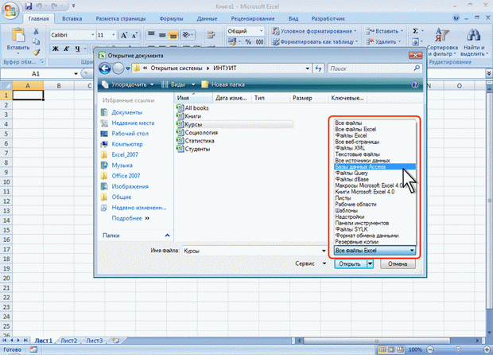Click the Paste clipboard icon
This screenshot has width=493, height=355.
point(18,35)
